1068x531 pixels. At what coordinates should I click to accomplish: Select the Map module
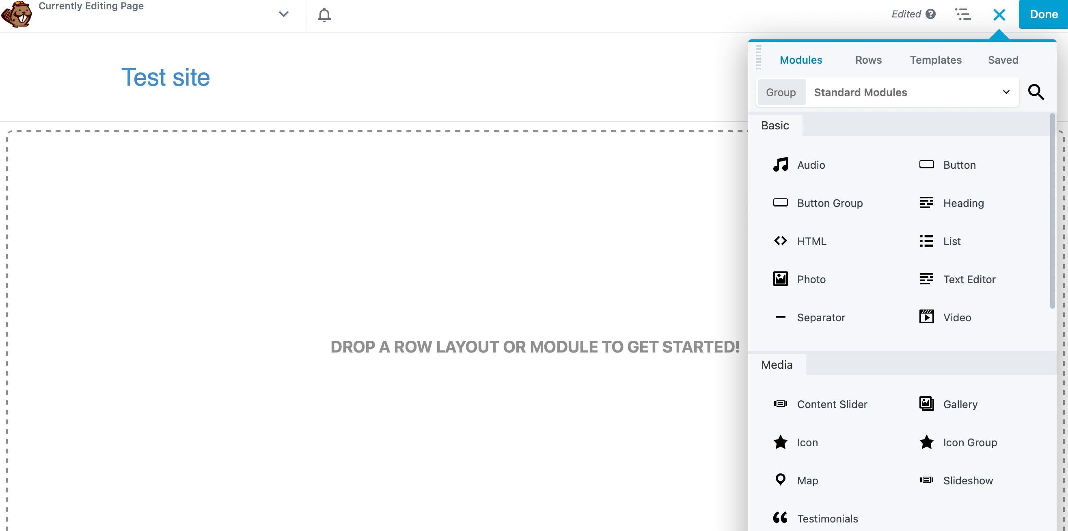[x=807, y=480]
